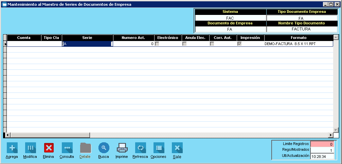342x164 pixels.
Task: Launch search with the Busca icon
Action: point(104,148)
